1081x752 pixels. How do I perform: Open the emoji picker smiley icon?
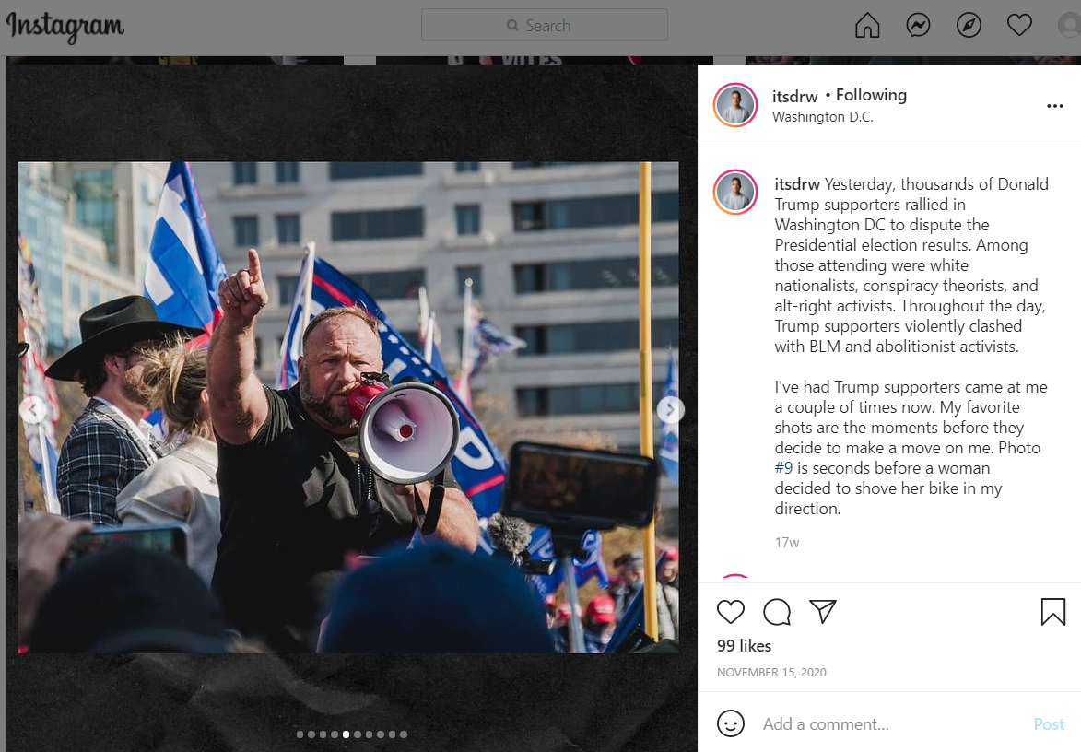pyautogui.click(x=730, y=723)
